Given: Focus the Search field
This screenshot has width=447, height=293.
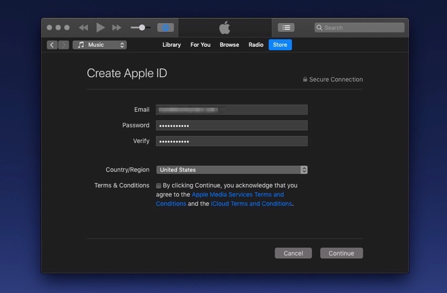Looking at the screenshot, I should click(x=359, y=28).
